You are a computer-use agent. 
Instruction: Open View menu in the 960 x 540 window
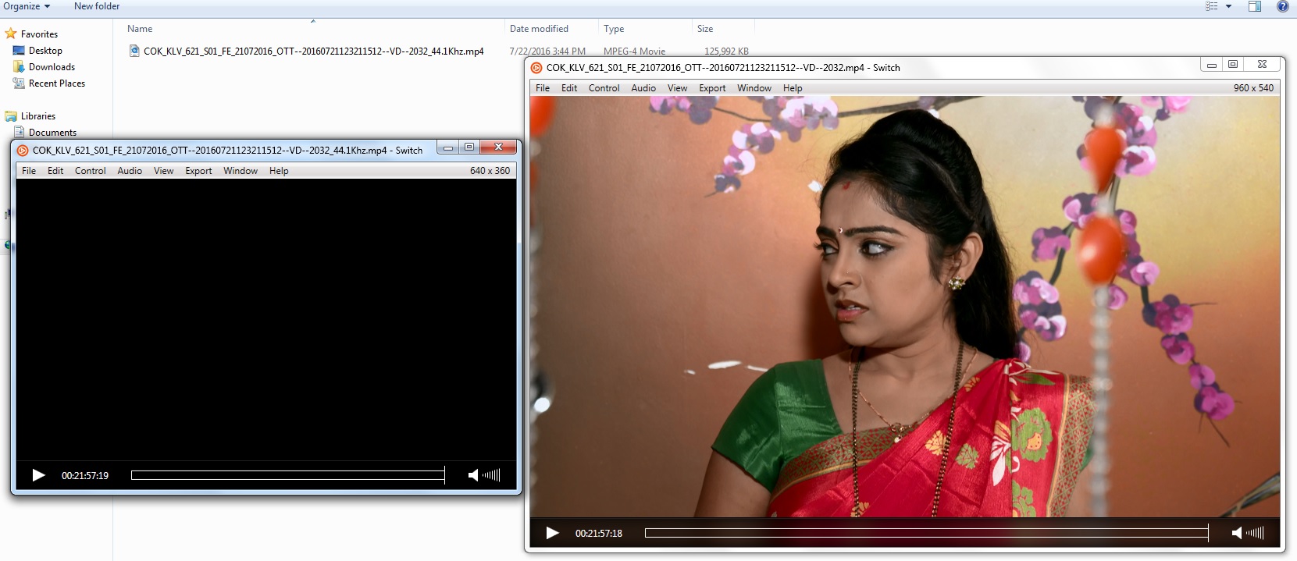click(x=678, y=88)
